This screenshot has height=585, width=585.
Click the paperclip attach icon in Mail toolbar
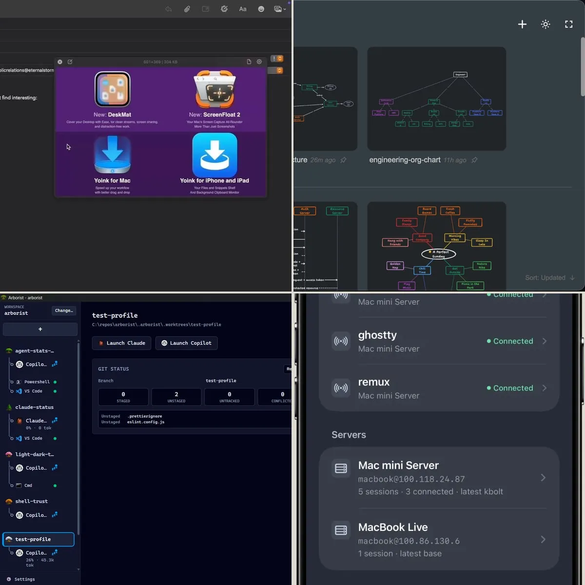tap(187, 9)
